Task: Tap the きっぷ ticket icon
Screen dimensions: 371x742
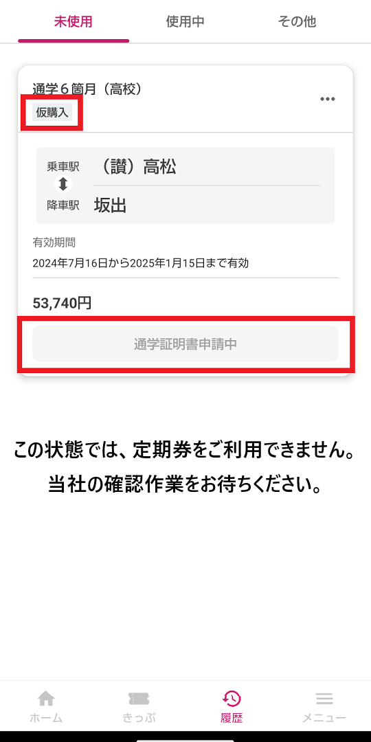Action: click(139, 699)
